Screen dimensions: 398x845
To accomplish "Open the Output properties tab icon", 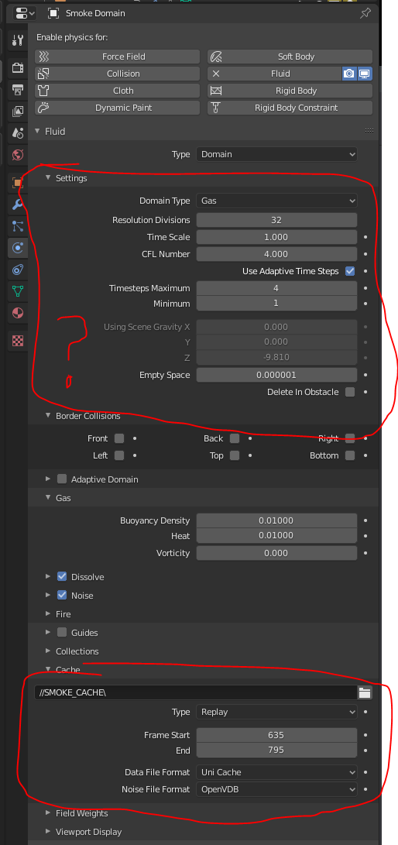I will [x=18, y=90].
